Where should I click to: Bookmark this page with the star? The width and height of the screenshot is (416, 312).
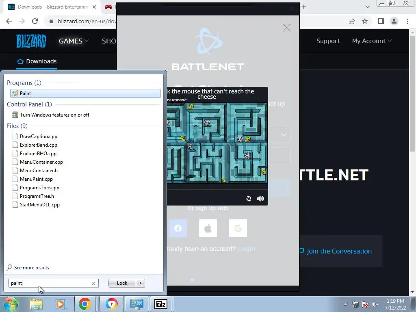(x=365, y=21)
